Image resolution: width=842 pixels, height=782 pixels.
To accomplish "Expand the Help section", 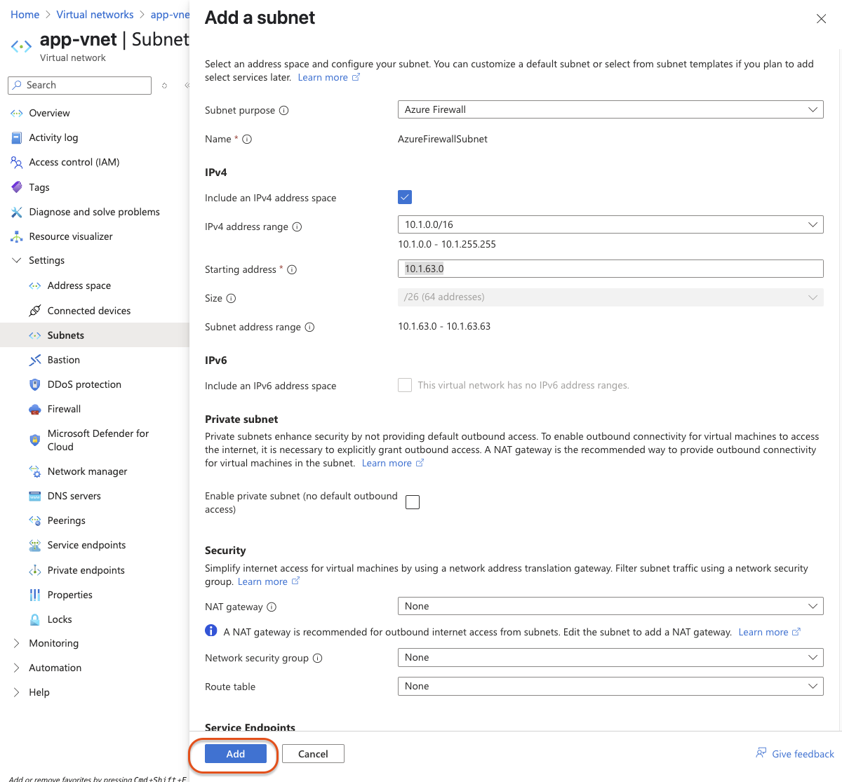I will pos(17,692).
